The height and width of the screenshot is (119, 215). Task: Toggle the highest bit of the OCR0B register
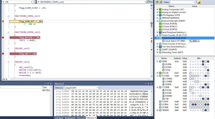pyautogui.click(x=190, y=107)
